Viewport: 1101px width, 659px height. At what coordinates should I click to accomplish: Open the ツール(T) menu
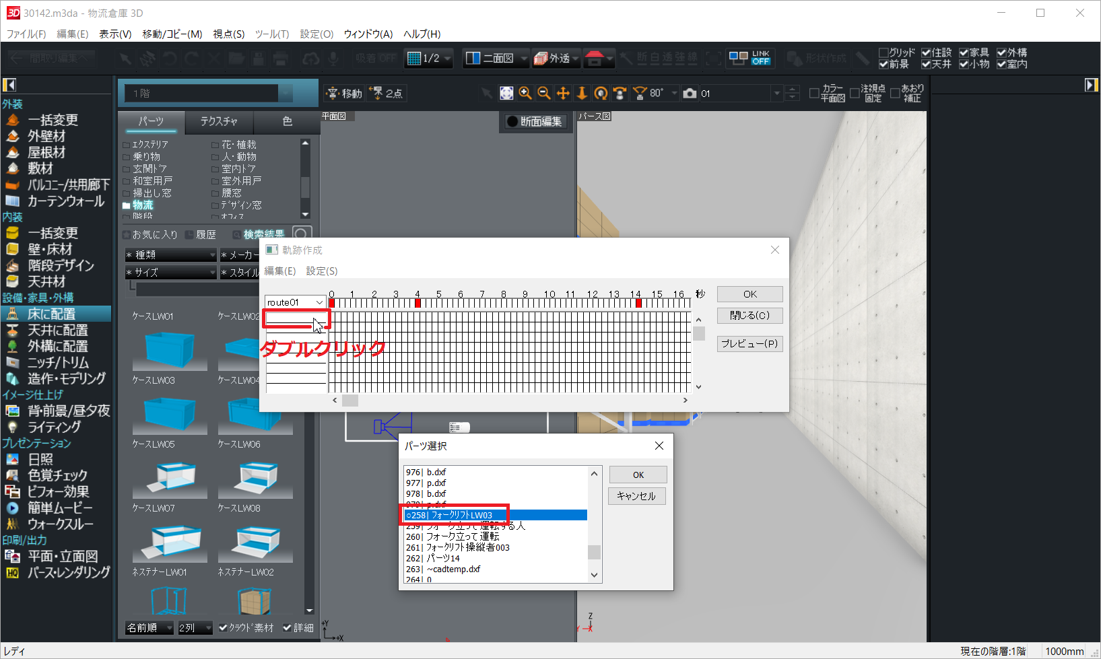271,34
